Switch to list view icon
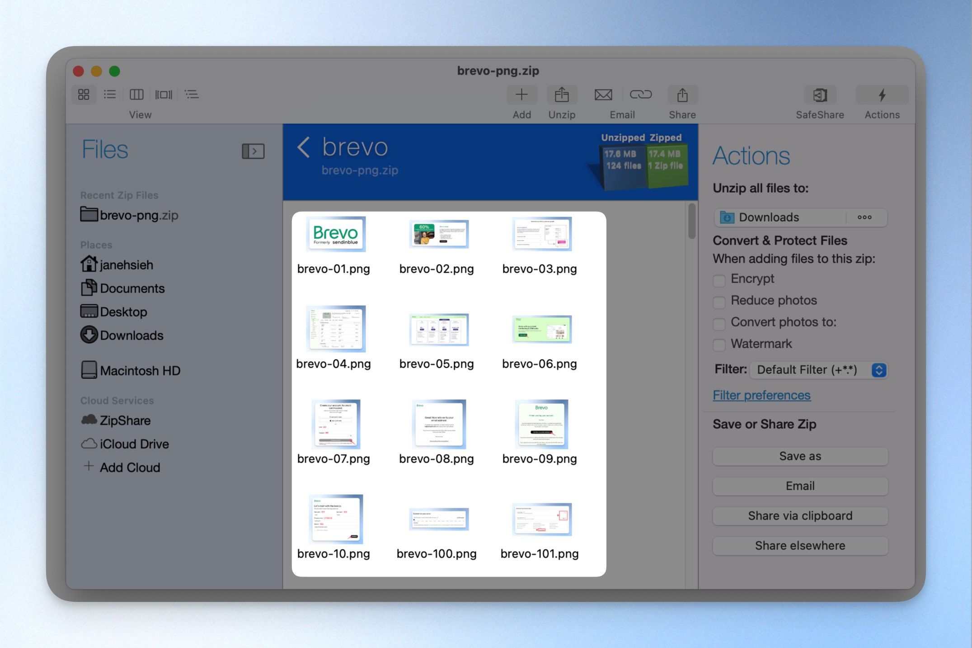Viewport: 972px width, 648px height. pos(110,95)
